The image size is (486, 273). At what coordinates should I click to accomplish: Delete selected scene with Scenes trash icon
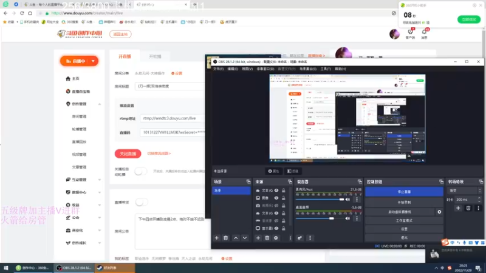(225, 238)
